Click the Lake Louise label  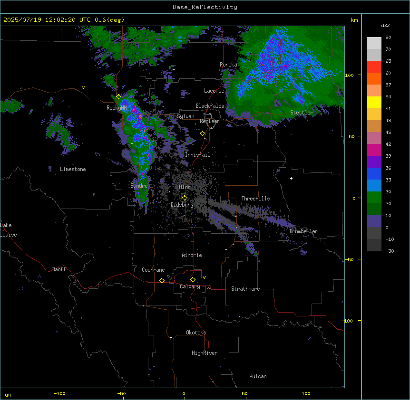point(8,230)
